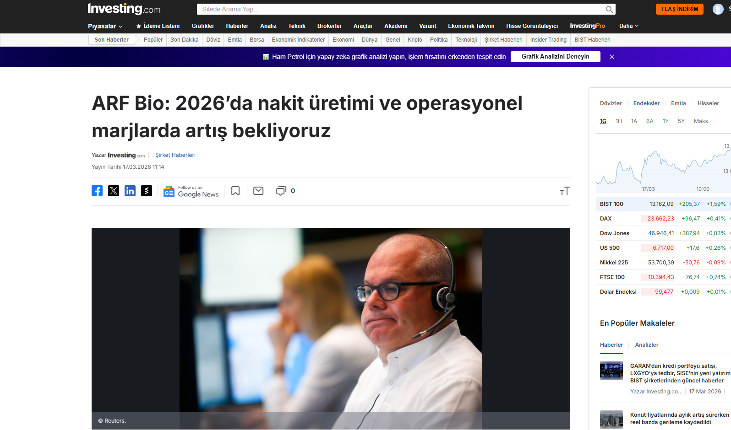The height and width of the screenshot is (430, 731).
Task: Click the search magnifier icon
Action: tap(609, 9)
